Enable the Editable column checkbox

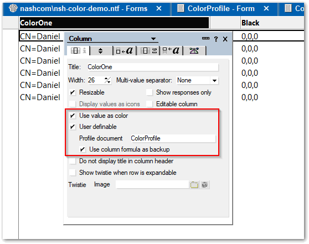tap(150, 104)
